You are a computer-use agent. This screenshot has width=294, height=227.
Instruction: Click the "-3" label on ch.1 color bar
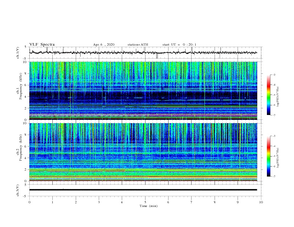[274, 75]
